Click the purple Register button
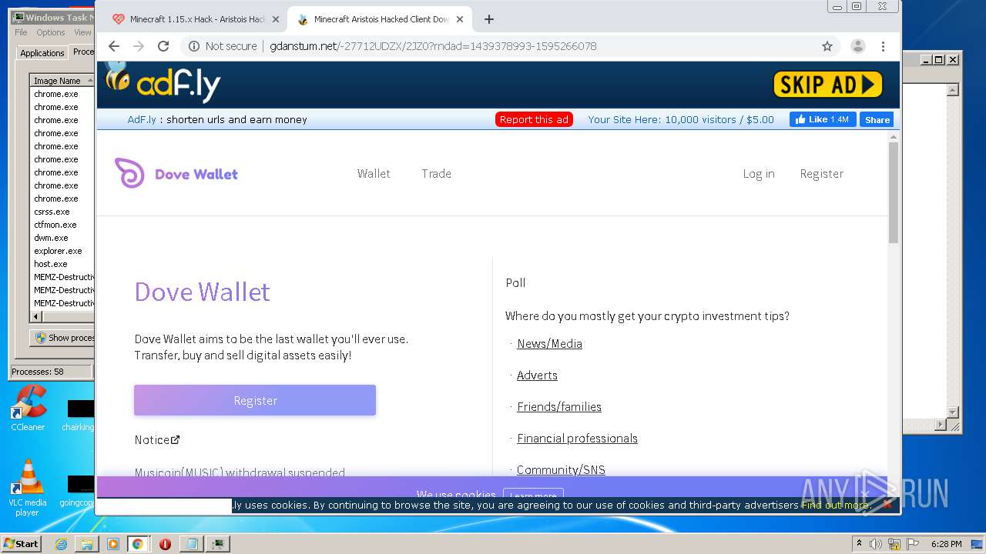 coord(255,400)
